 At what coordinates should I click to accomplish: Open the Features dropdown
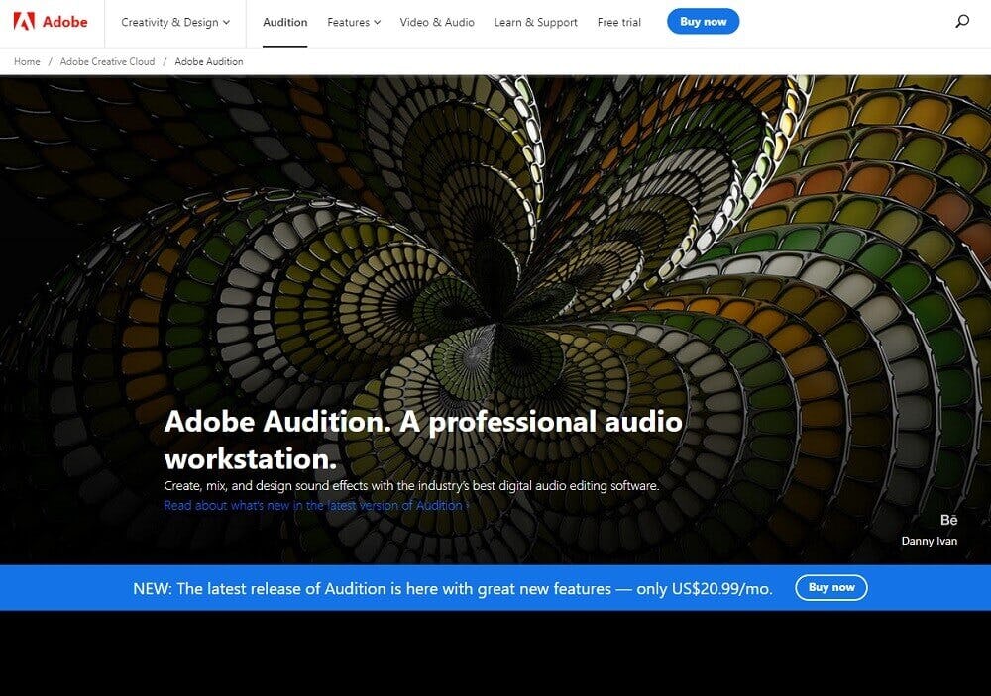pyautogui.click(x=353, y=22)
